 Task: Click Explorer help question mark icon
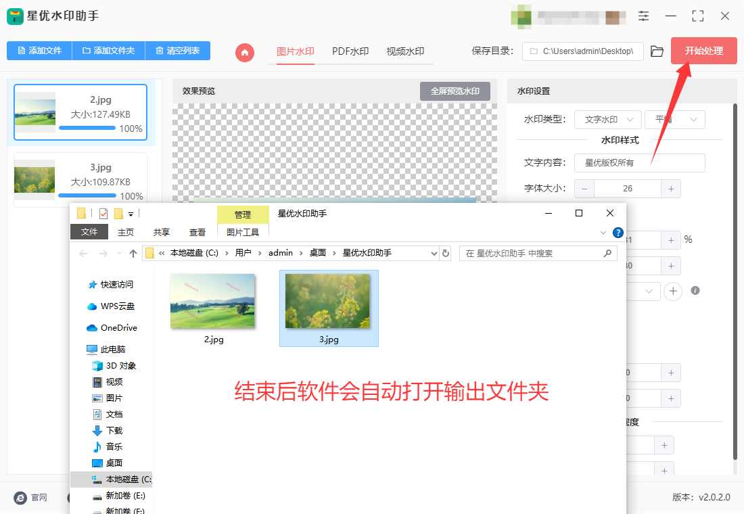[x=618, y=233]
